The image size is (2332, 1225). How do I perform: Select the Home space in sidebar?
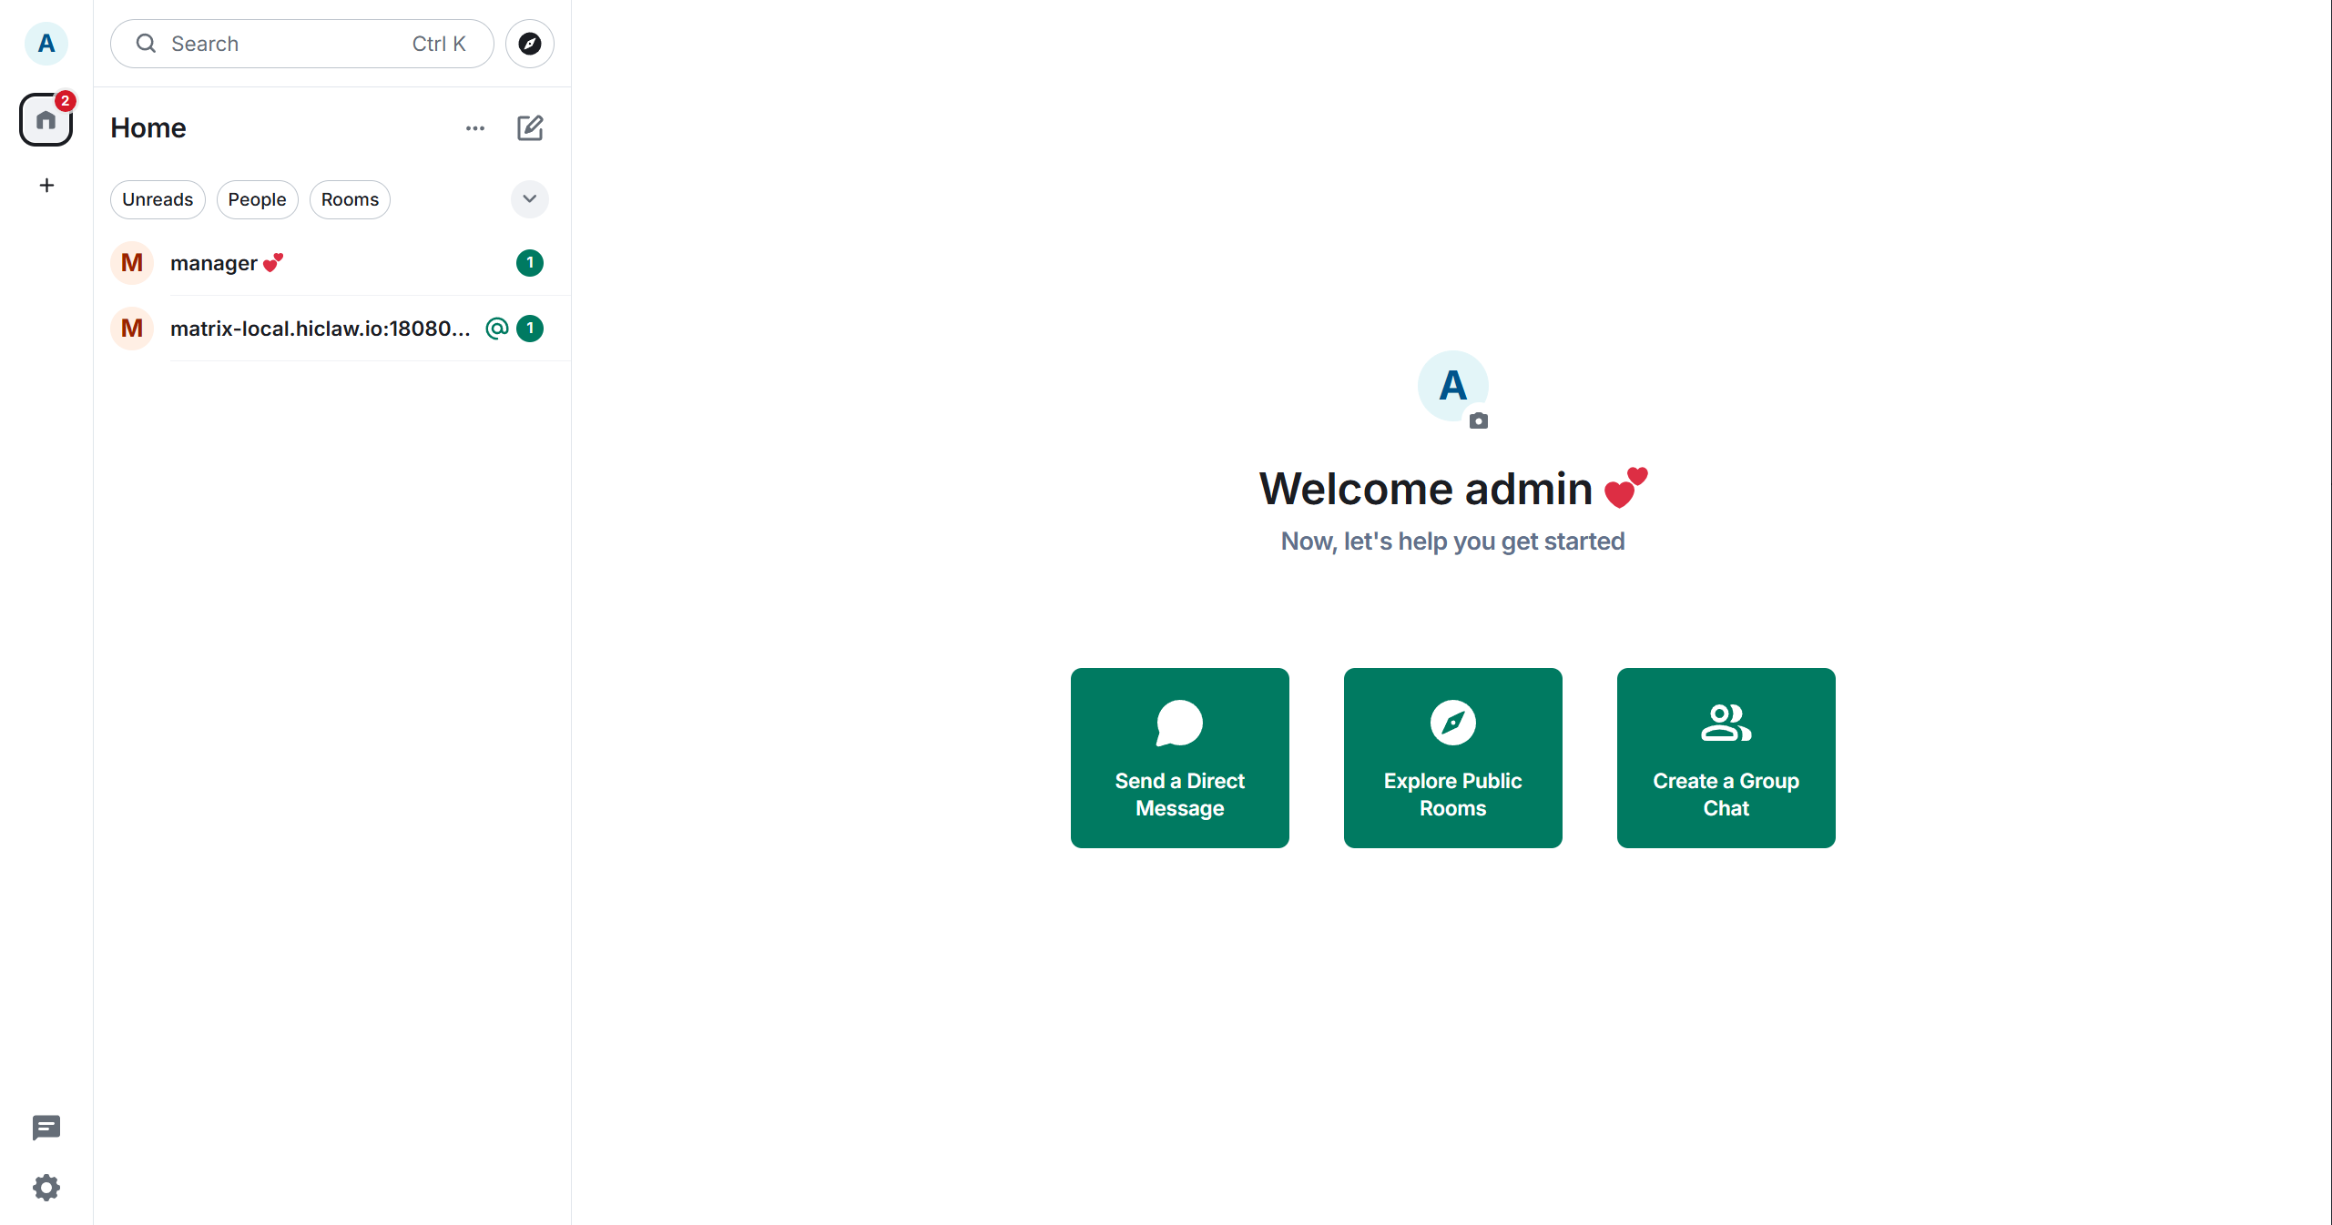click(46, 119)
